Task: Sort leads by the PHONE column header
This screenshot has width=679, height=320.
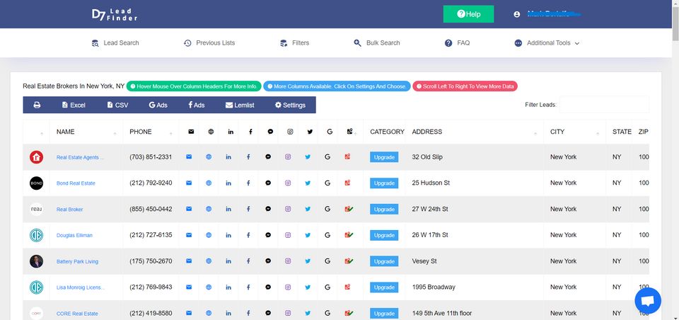Action: click(141, 132)
